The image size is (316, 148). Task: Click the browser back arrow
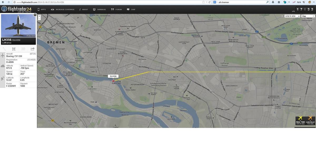(x=3, y=2)
